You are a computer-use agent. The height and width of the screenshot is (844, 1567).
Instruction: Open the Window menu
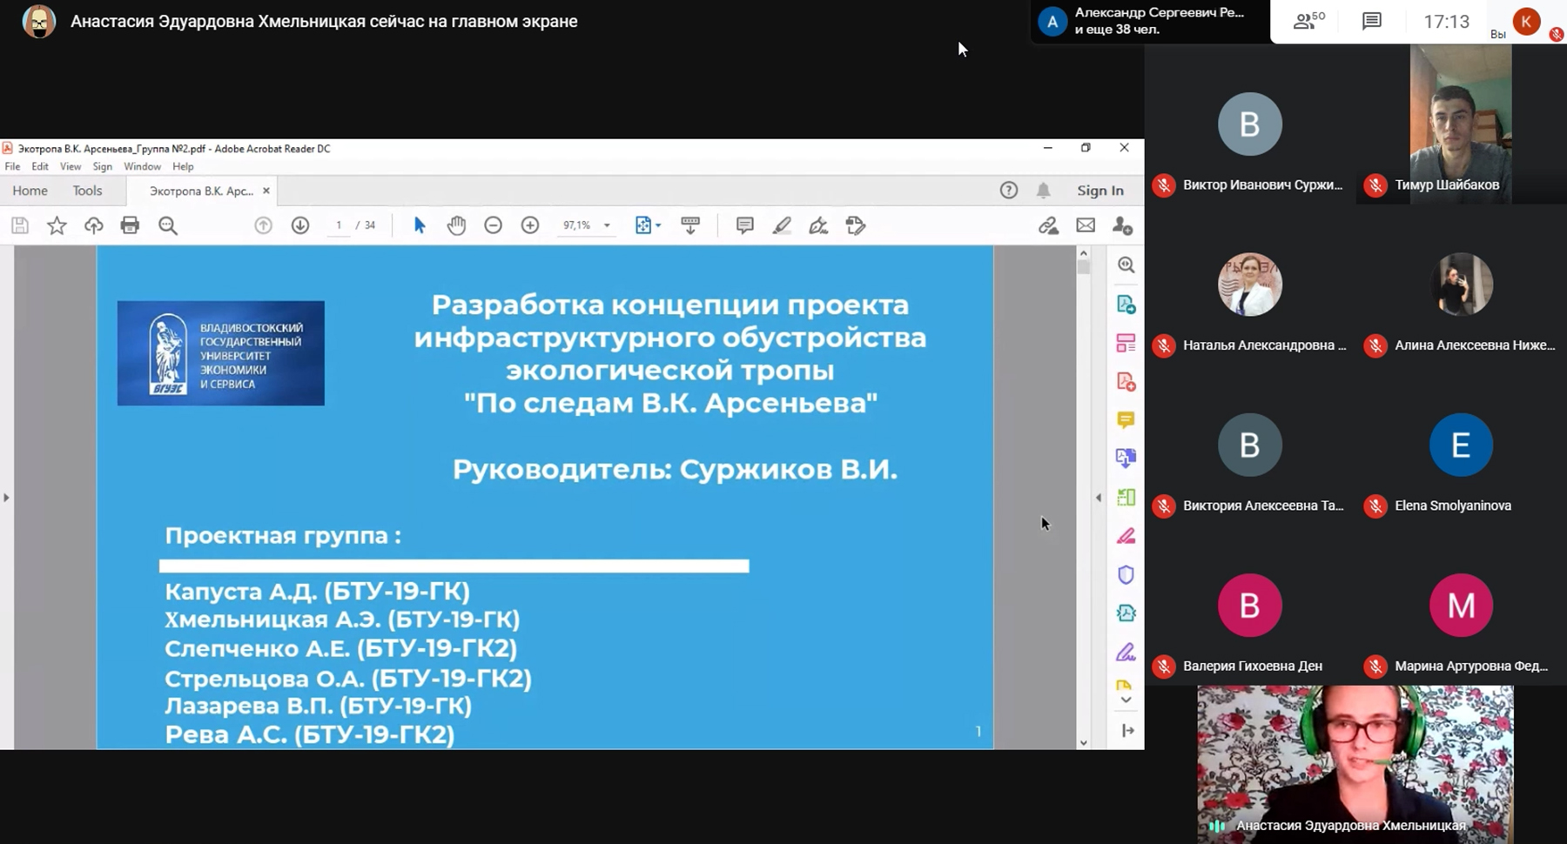(x=142, y=166)
